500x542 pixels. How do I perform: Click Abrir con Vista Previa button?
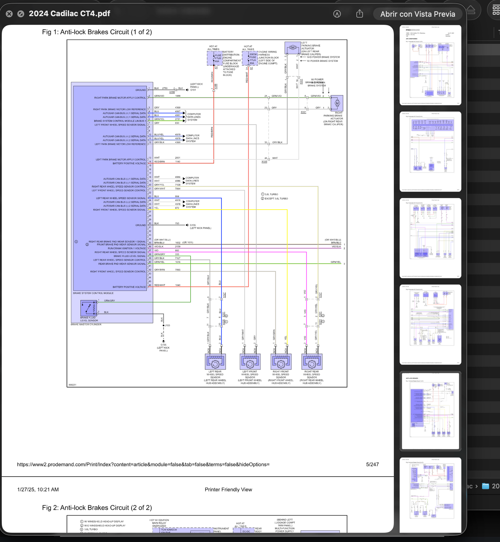pos(417,14)
